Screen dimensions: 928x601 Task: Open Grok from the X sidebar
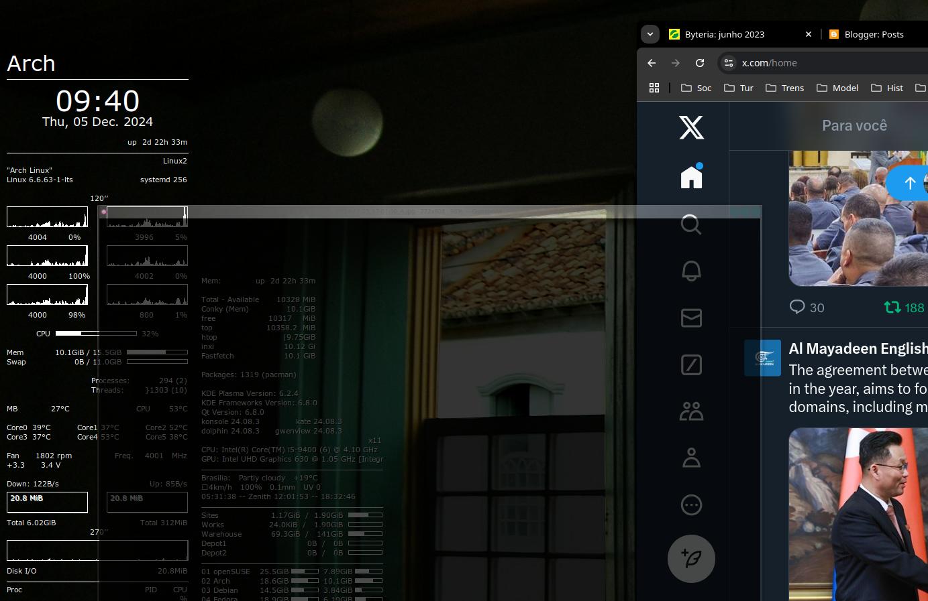tap(691, 364)
